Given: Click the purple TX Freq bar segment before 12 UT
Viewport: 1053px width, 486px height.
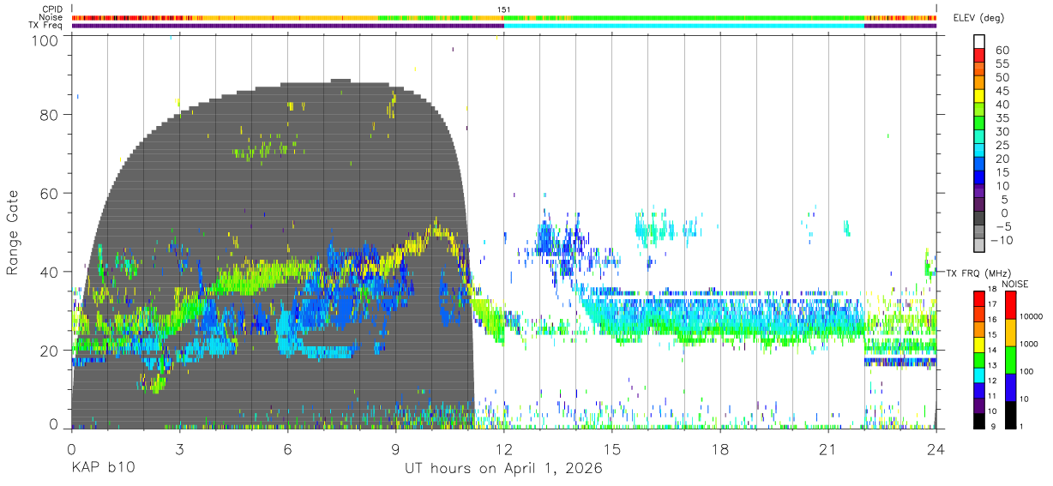Looking at the screenshot, I should [x=288, y=25].
